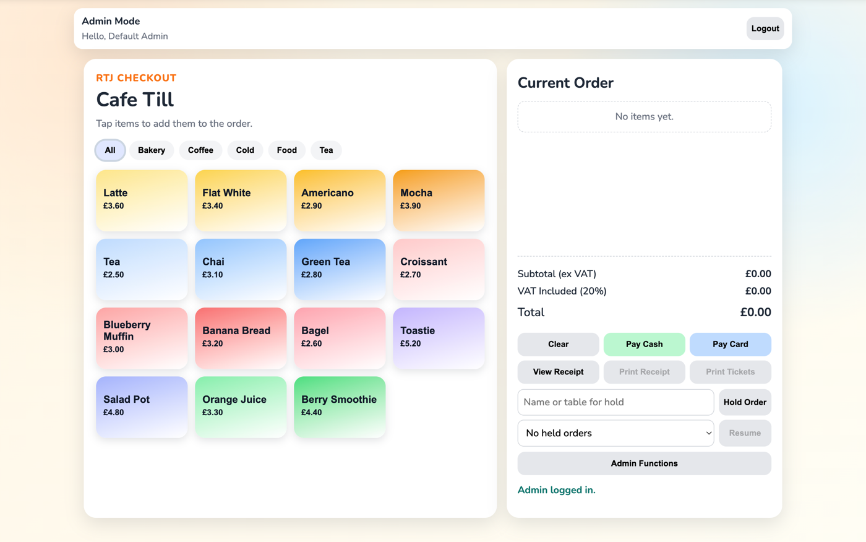Add a Mocha to the order
The image size is (866, 542).
pos(439,200)
